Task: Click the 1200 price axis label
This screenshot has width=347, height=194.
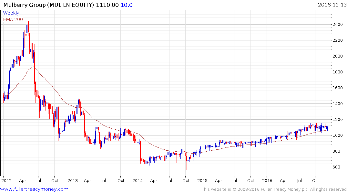Action: (338, 120)
